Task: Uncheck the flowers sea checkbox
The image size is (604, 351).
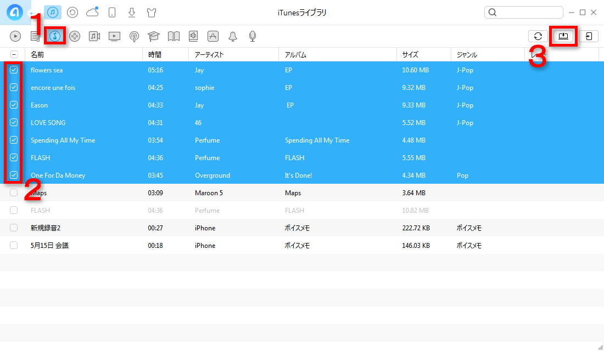Action: tap(14, 70)
